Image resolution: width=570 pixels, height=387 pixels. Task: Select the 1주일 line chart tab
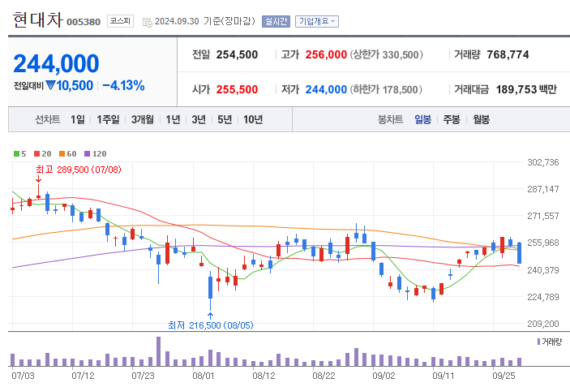point(108,119)
